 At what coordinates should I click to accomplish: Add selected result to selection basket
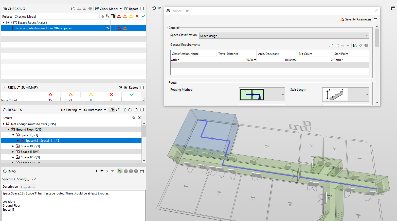124,110
